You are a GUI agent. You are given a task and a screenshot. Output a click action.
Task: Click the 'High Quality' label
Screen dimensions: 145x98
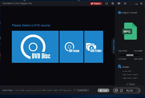(x=123, y=51)
